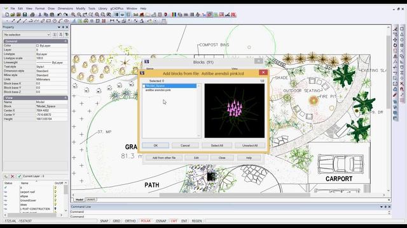Click Add from other file in Blocks window

164,158
